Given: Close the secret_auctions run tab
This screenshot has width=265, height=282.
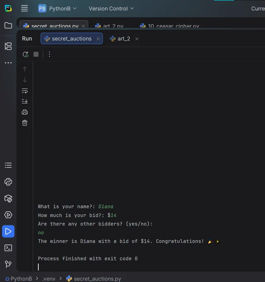Looking at the screenshot, I should [98, 39].
